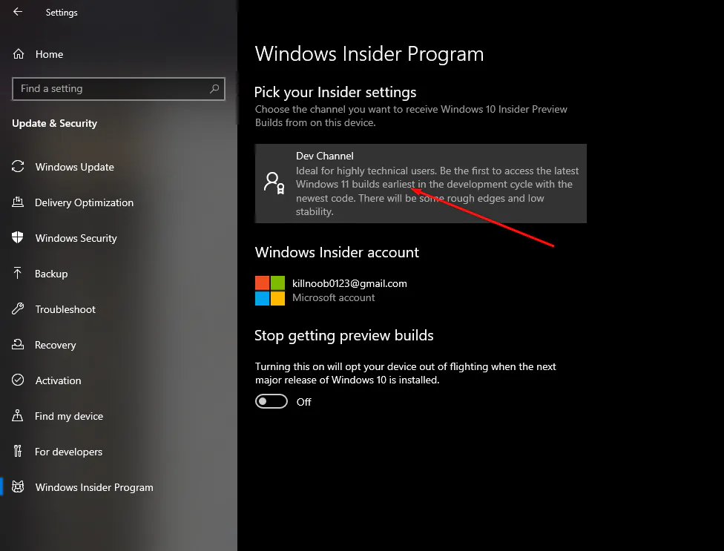Click the Microsoft account label
Screen dimensions: 724x551
(333, 297)
